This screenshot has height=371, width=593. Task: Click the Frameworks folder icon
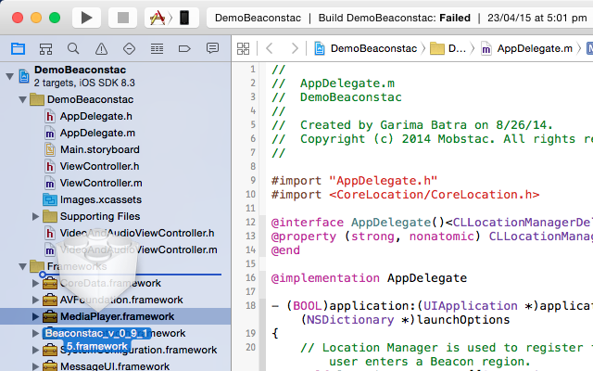(x=37, y=266)
